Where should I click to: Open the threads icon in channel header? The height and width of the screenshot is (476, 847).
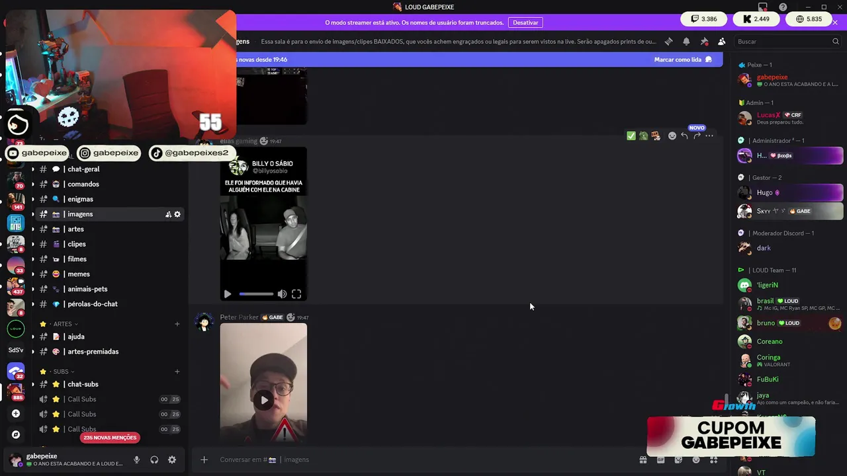click(x=668, y=41)
